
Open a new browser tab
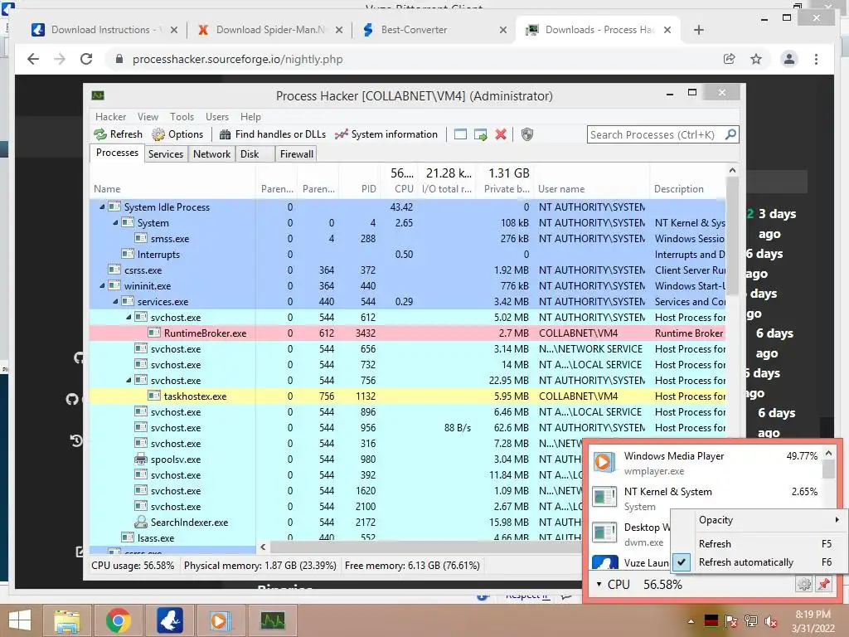point(698,30)
